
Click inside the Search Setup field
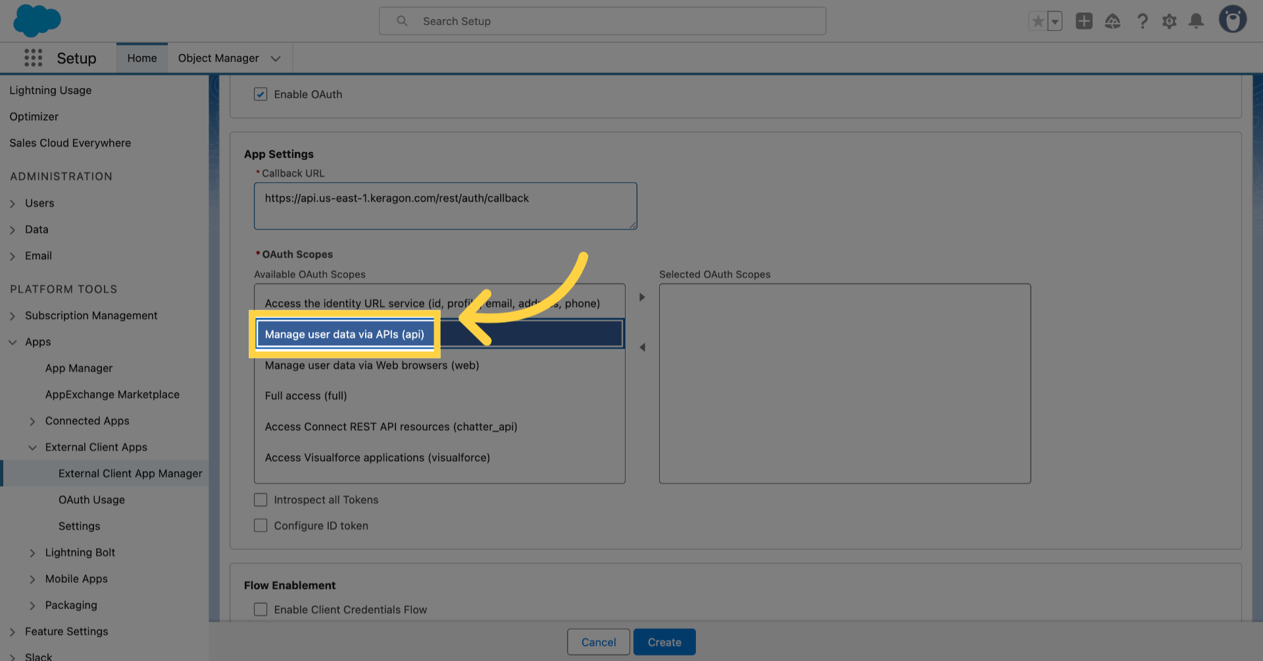pyautogui.click(x=602, y=20)
